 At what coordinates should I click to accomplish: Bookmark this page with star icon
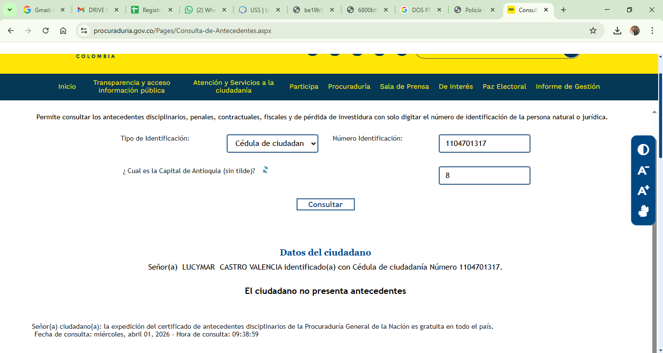(x=593, y=31)
